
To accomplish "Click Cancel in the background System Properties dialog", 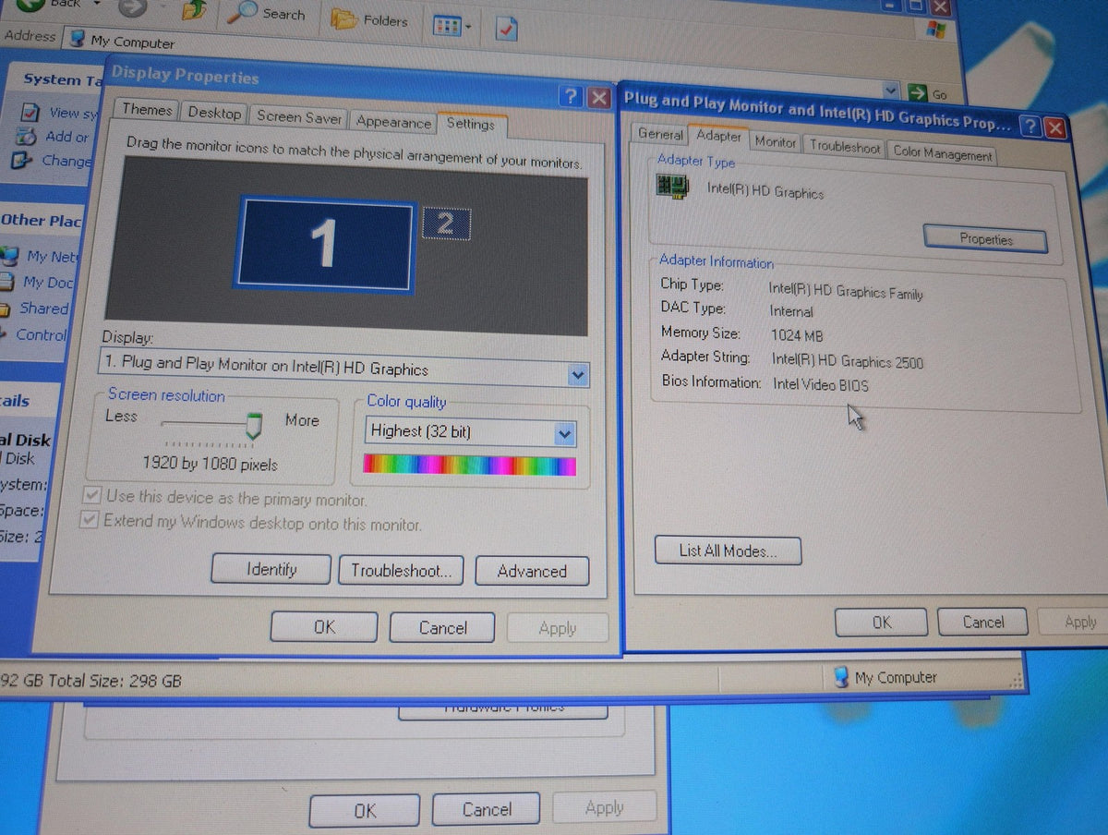I will (x=487, y=809).
